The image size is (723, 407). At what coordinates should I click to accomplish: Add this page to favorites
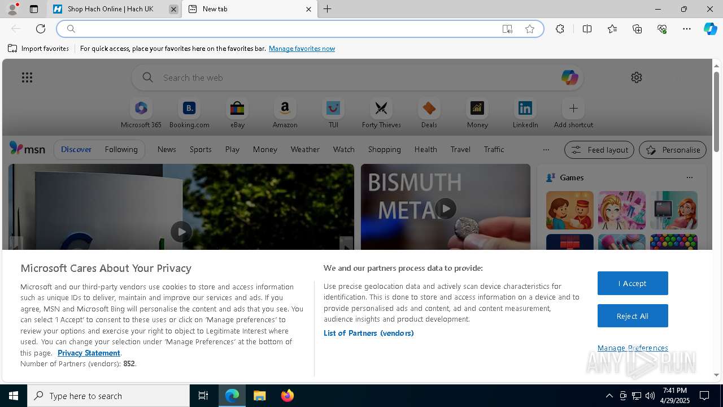(x=530, y=29)
